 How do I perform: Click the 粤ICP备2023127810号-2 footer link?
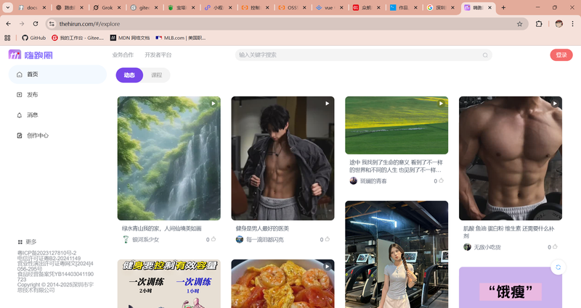point(46,253)
